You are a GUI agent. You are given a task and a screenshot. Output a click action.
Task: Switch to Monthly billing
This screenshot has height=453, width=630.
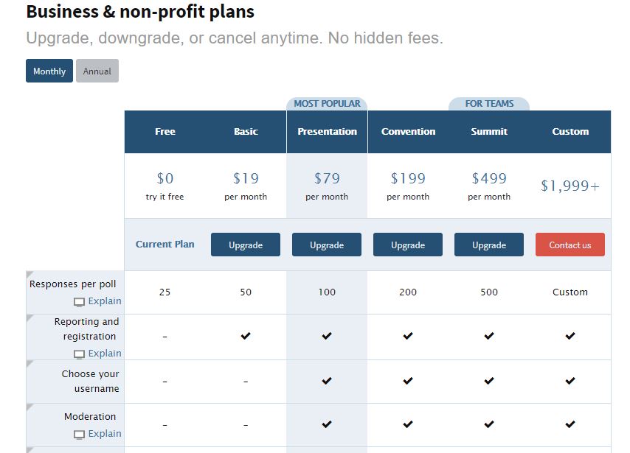click(49, 71)
